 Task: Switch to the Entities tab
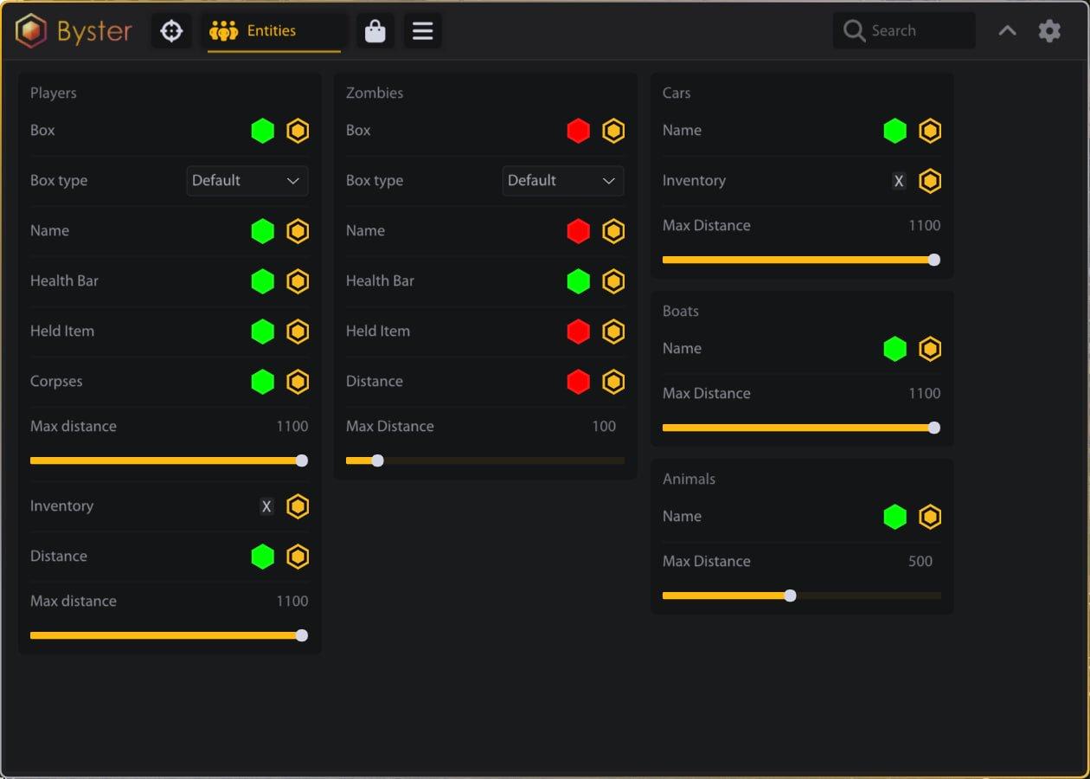[272, 31]
